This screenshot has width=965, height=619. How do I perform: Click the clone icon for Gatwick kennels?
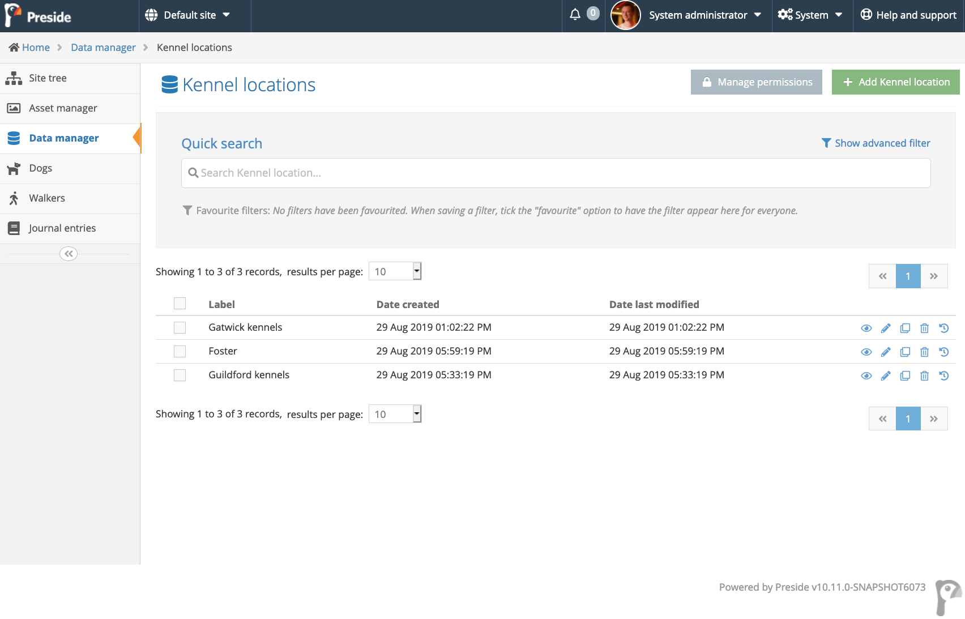(x=905, y=328)
